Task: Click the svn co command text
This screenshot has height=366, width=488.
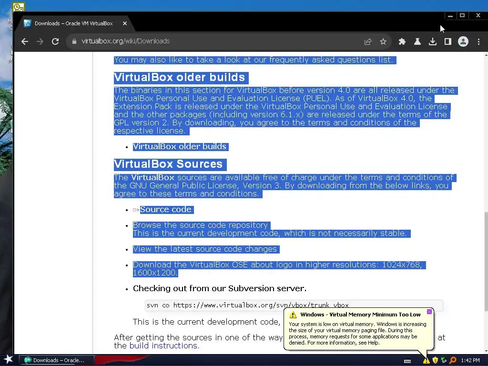Action: [x=247, y=305]
